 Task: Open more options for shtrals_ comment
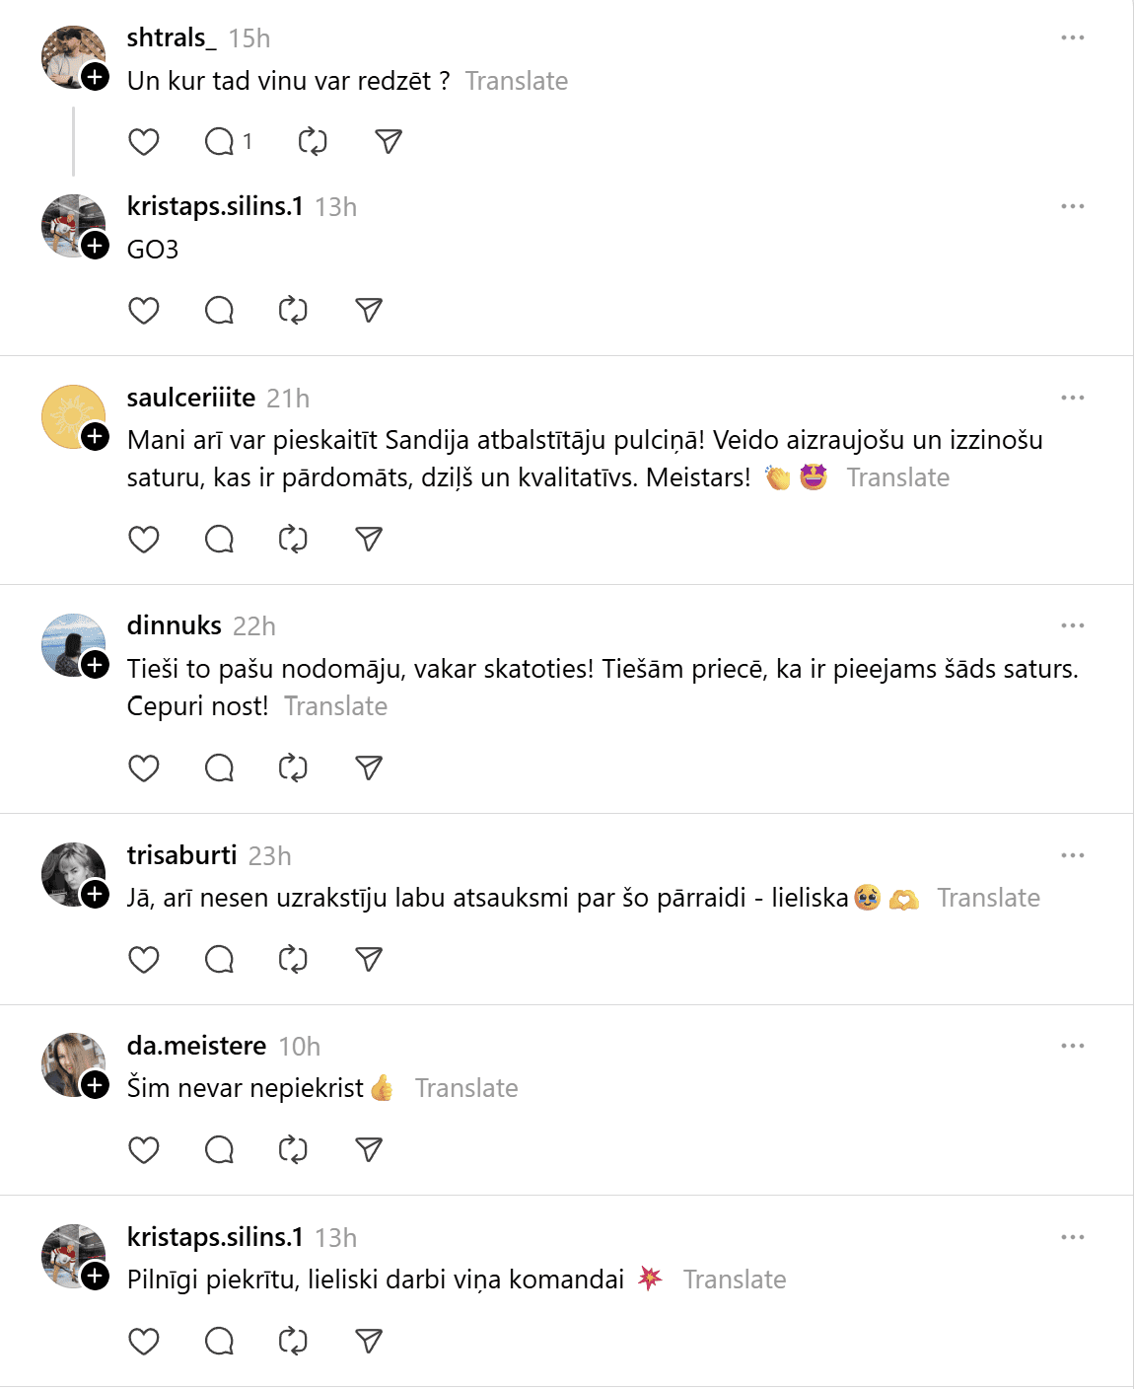click(x=1073, y=37)
